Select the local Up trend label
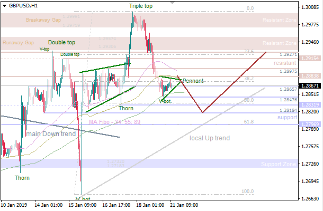323x211 pixels. 210,138
